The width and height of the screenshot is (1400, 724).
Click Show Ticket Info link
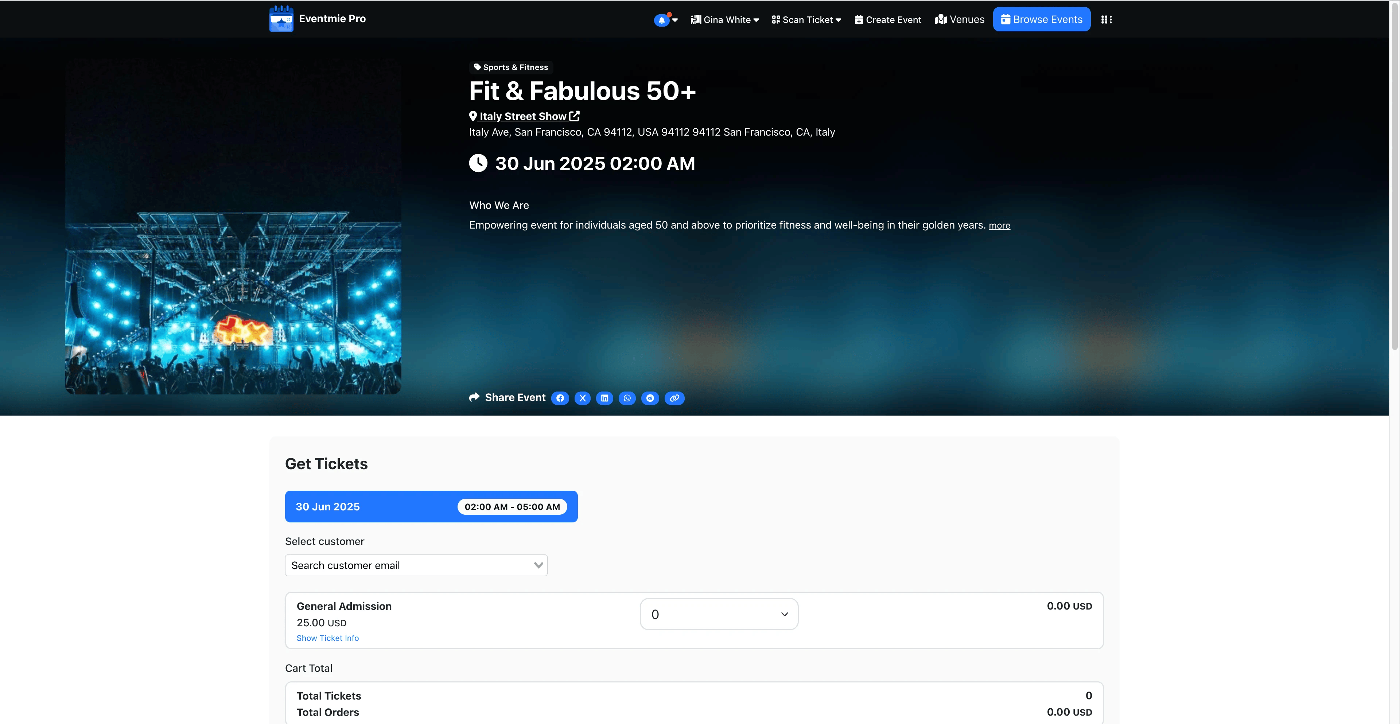tap(327, 638)
